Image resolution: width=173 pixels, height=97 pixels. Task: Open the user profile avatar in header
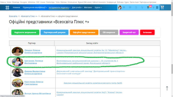[x=120, y=8]
